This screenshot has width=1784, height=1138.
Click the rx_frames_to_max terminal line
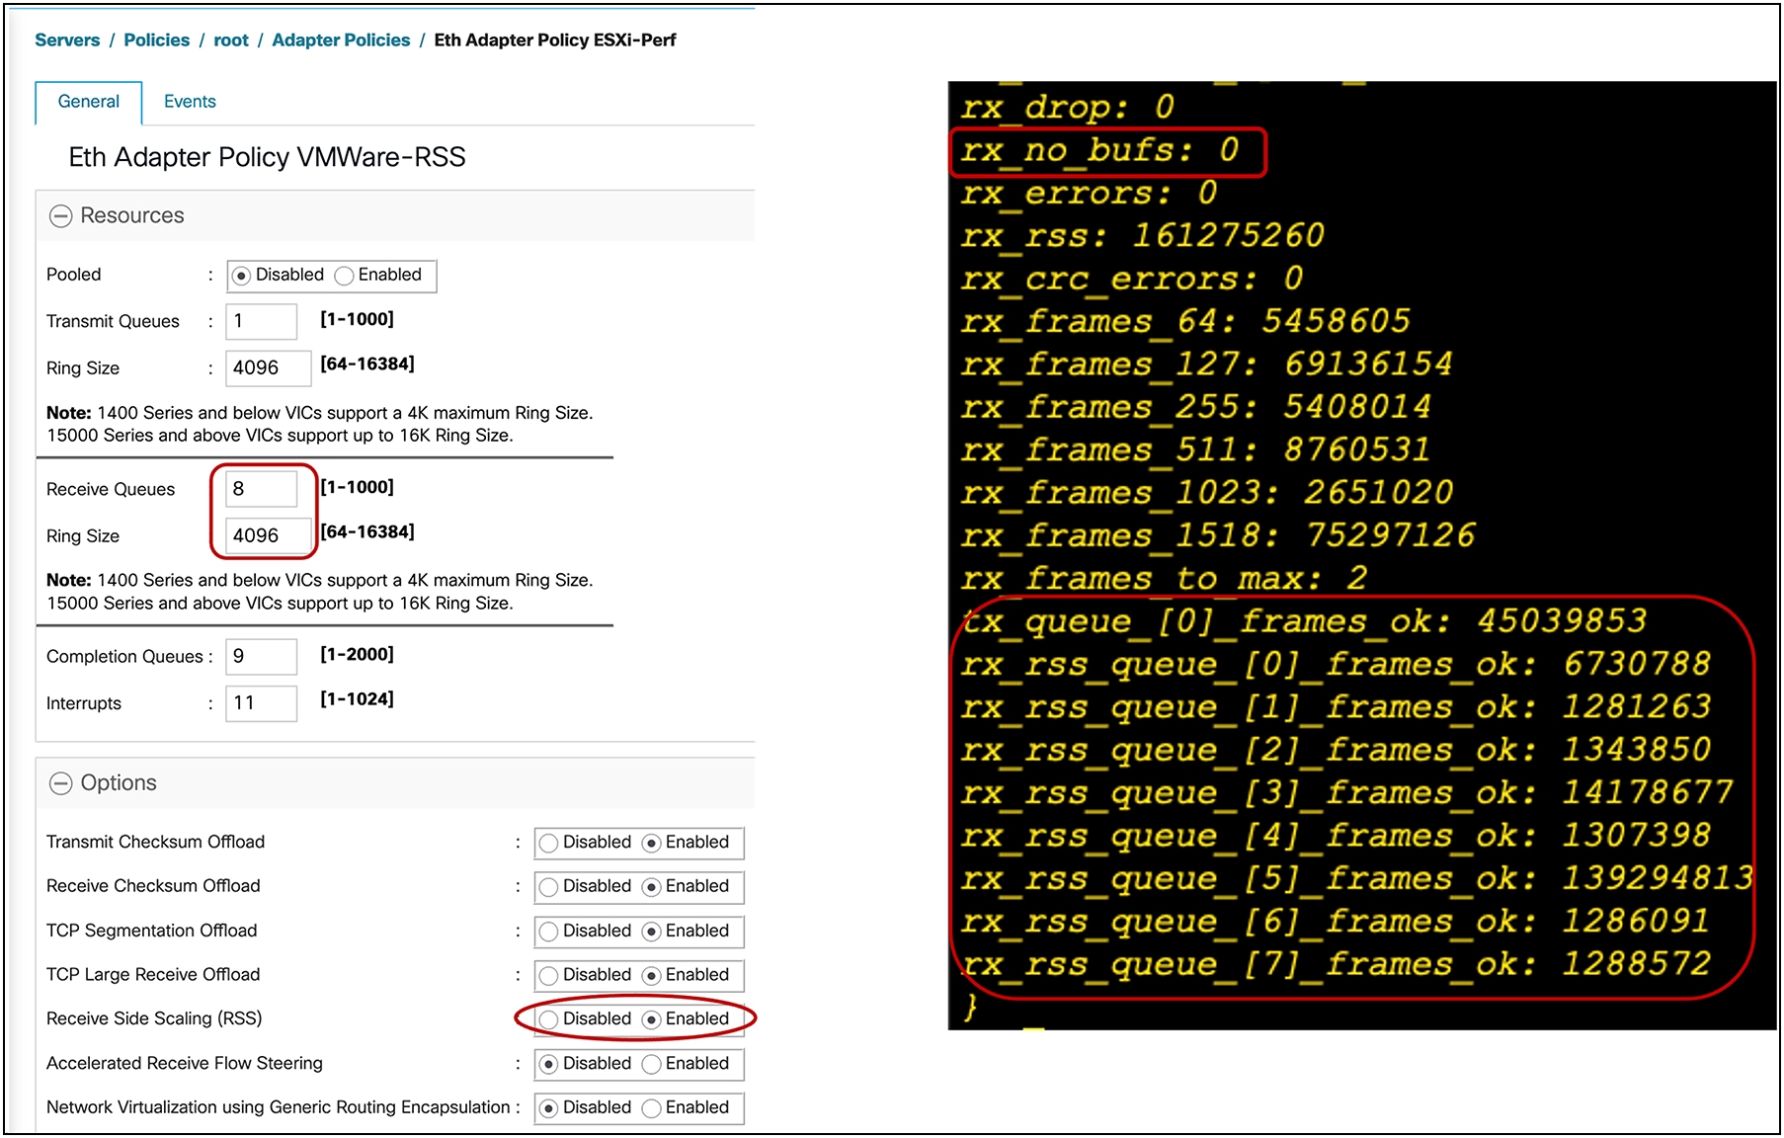tap(1164, 579)
